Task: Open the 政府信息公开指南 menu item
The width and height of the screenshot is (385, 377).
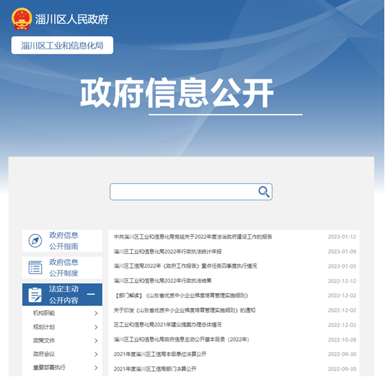Action: [63, 241]
